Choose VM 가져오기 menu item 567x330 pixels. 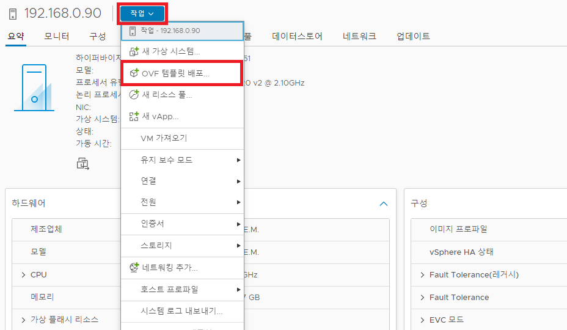point(183,138)
